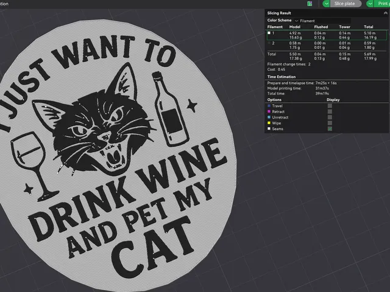Click the Seams option label
Image resolution: width=390 pixels, height=292 pixels.
[x=278, y=129]
